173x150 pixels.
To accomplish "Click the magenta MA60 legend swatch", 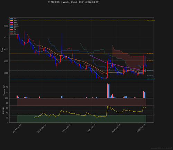I will (x=12, y=22).
